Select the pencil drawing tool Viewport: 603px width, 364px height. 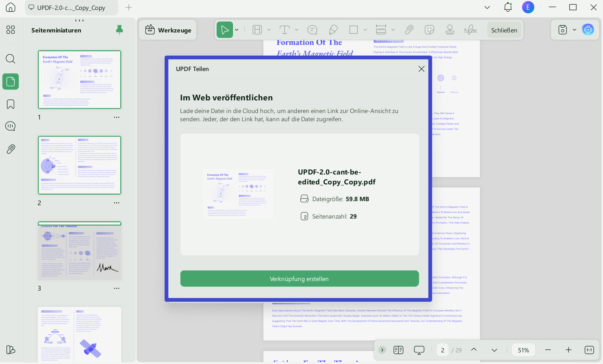pyautogui.click(x=333, y=30)
